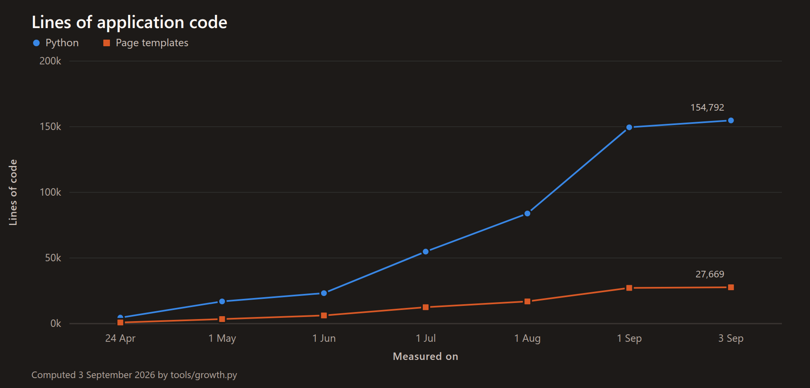Click the 1 Jul x-axis label
Screen dimensions: 810x388
click(x=426, y=338)
